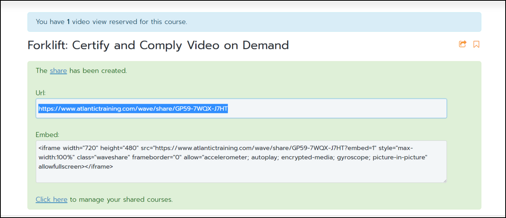506x218 pixels.
Task: Click the 'You have 1 video view reserved' notice
Action: click(x=254, y=22)
